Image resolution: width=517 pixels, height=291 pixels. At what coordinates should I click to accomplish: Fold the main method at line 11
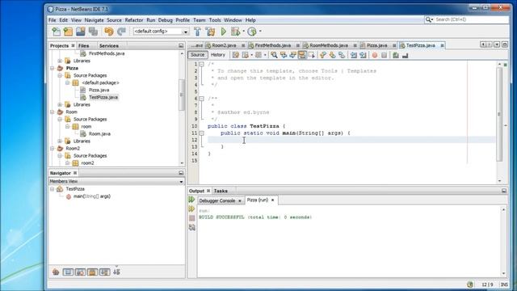[201, 133]
